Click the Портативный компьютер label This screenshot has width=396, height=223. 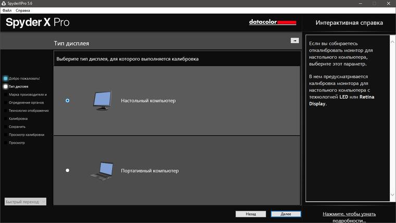coord(150,171)
